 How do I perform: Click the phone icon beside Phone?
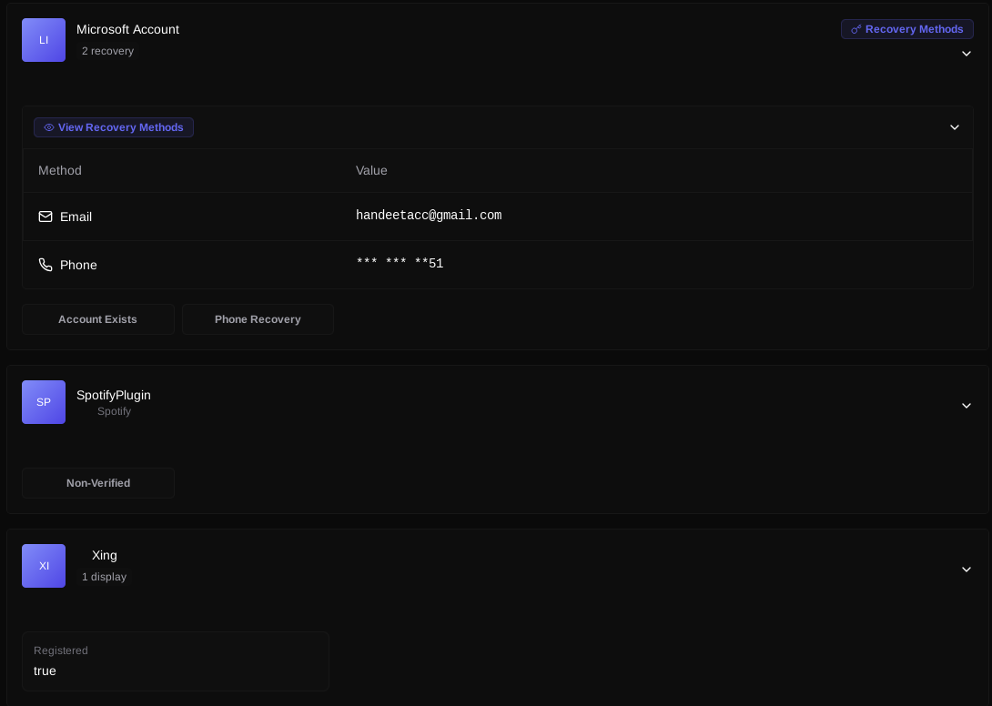46,265
